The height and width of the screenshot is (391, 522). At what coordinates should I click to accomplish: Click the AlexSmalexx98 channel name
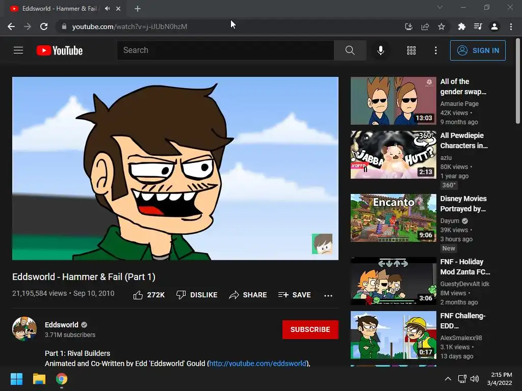point(461,338)
